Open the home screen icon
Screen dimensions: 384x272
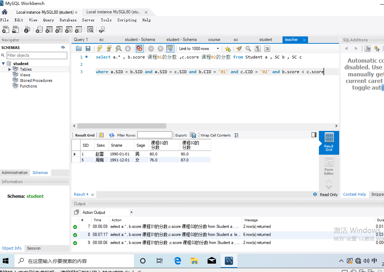tap(5, 12)
